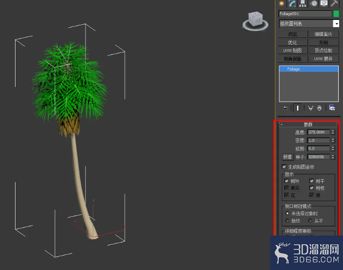The height and width of the screenshot is (270, 343).
Task: Open the 修改器列表 dropdown
Action: coord(336,23)
